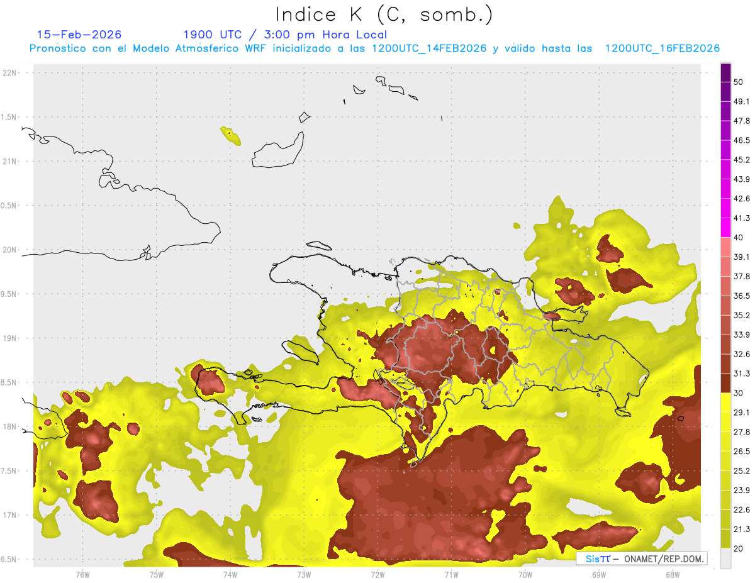This screenshot has width=755, height=583.
Task: Click the colorbar value "29.1"
Action: [x=742, y=413]
